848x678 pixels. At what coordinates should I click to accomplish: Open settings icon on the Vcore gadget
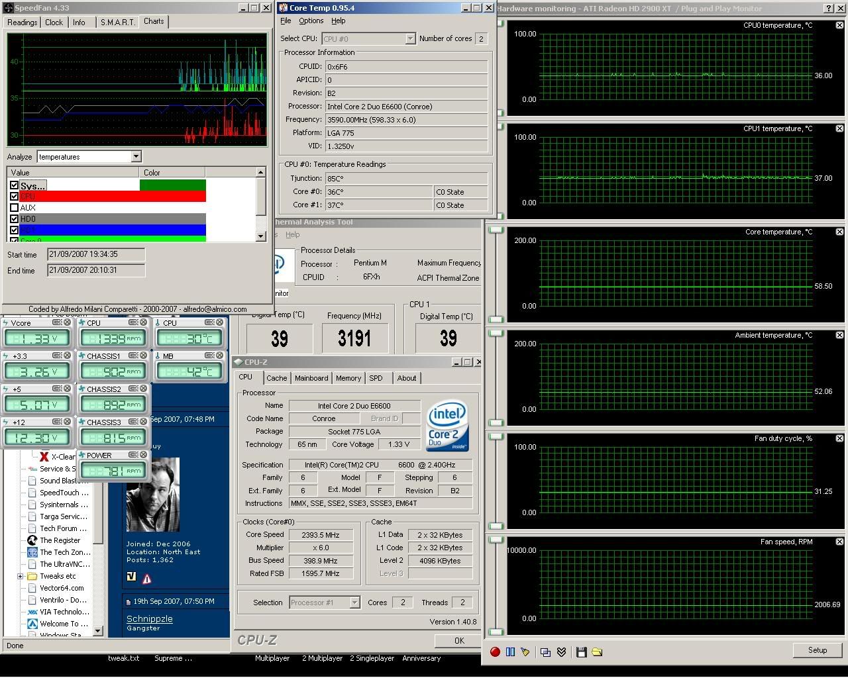coord(58,322)
